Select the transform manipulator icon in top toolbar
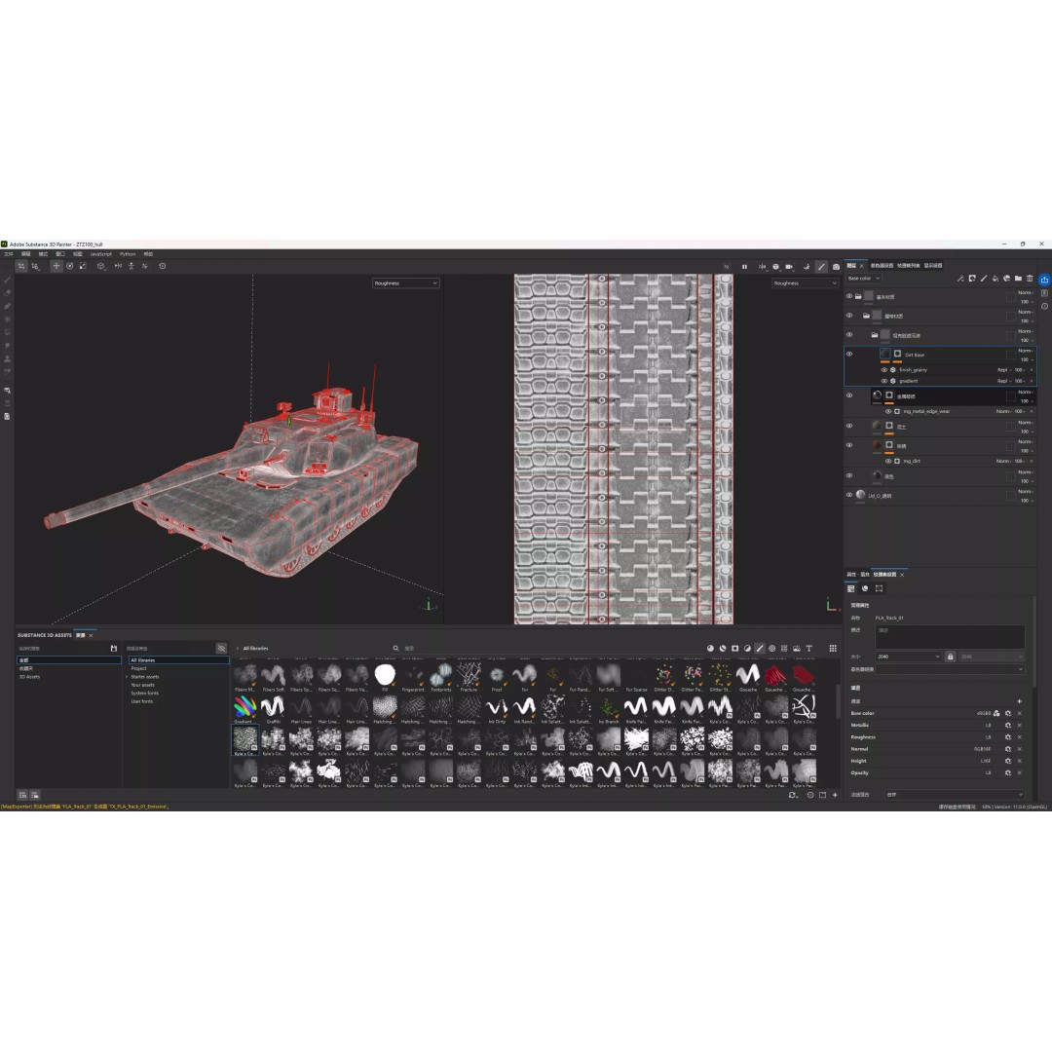1052x1052 pixels. (56, 266)
